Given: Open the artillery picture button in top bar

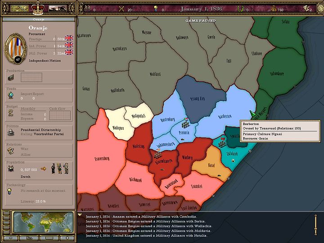Looking at the screenshot, I should coord(58,9).
